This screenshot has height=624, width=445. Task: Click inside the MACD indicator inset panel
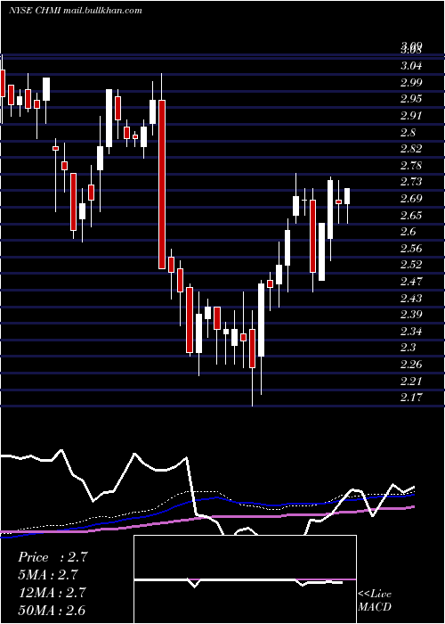pos(245,579)
